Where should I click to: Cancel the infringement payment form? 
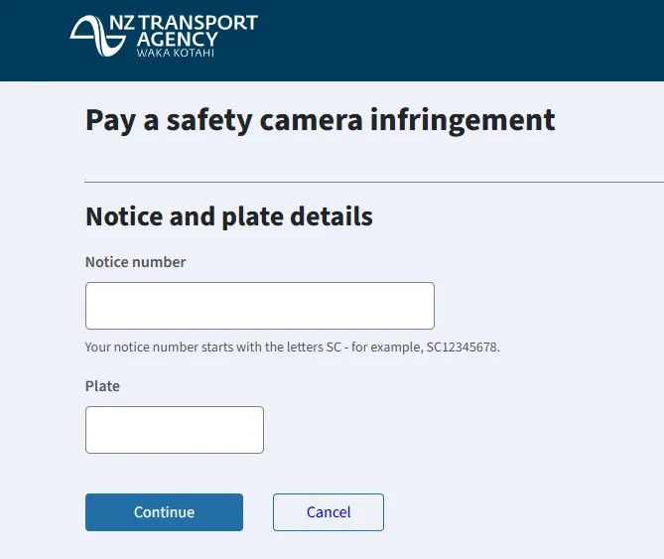pyautogui.click(x=329, y=512)
